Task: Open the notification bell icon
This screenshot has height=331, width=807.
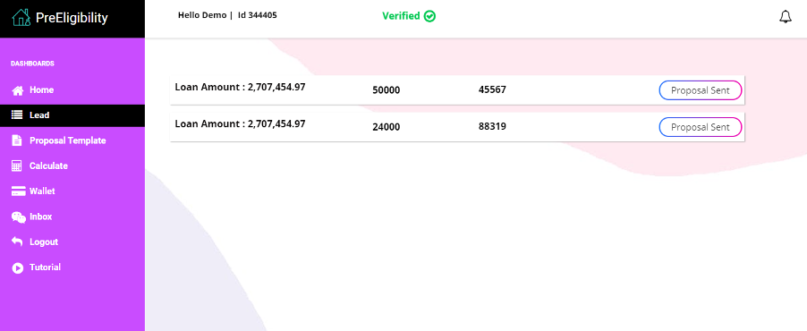Action: pyautogui.click(x=785, y=17)
